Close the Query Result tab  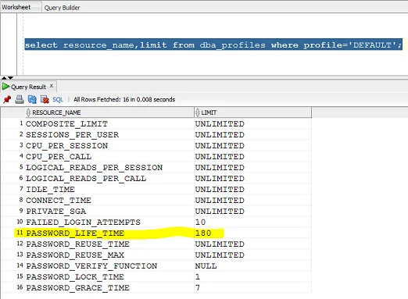click(52, 86)
